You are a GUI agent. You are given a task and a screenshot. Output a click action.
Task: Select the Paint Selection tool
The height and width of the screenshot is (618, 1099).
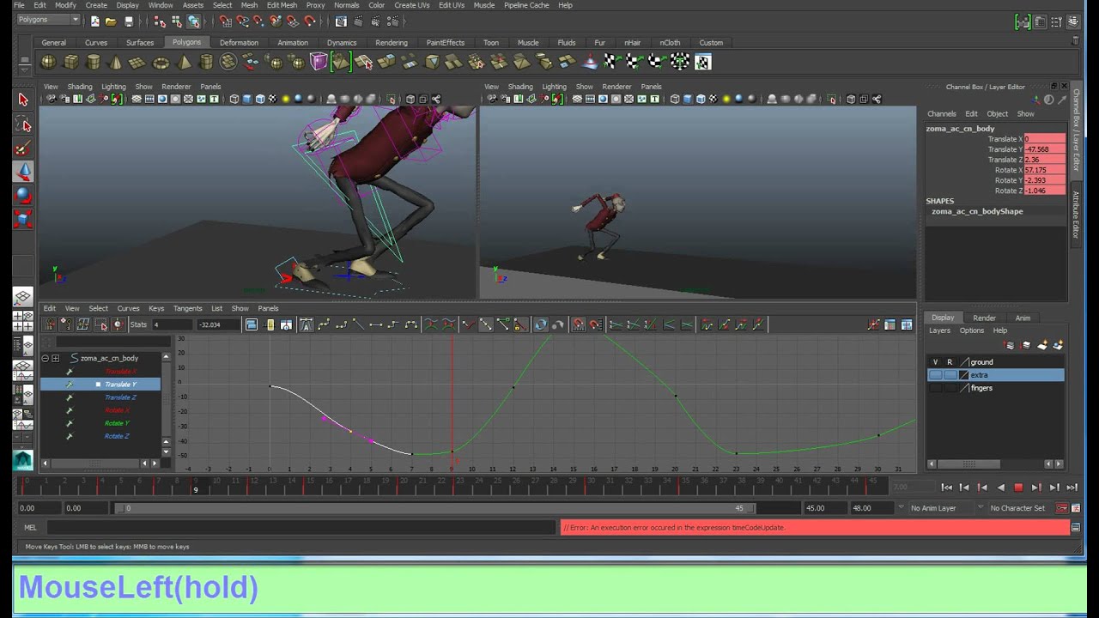point(23,148)
